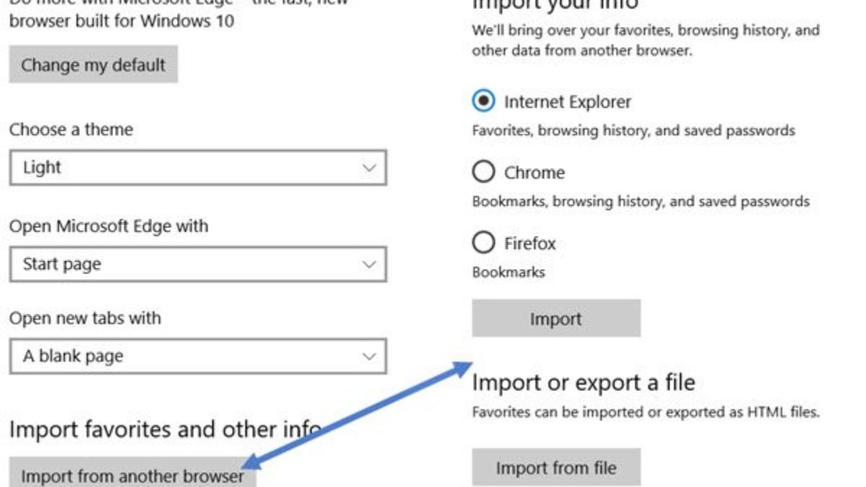Click the Open new tabs with label

[84, 318]
